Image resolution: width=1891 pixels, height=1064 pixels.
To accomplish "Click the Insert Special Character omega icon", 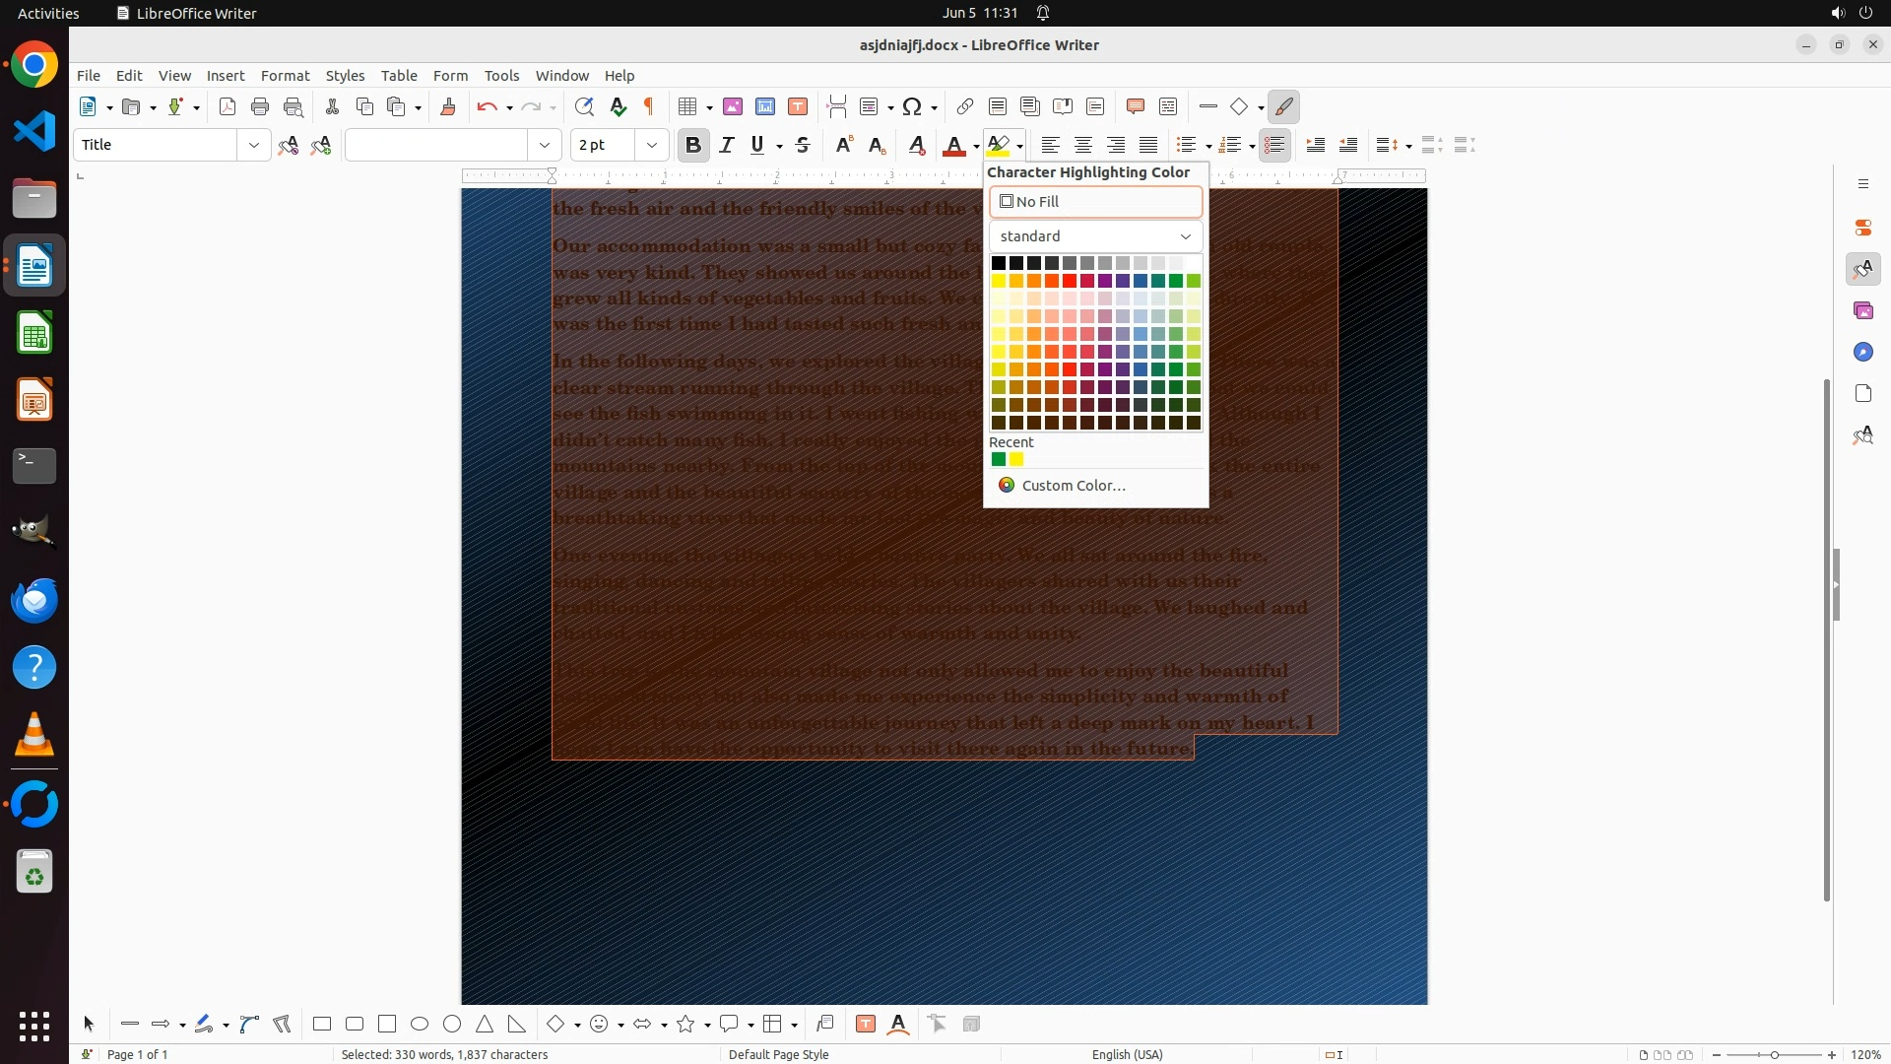I will click(912, 107).
